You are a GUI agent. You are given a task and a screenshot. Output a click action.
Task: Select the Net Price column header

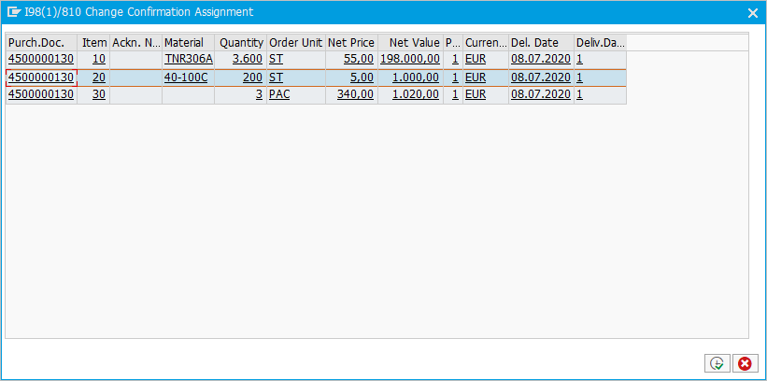click(x=350, y=43)
